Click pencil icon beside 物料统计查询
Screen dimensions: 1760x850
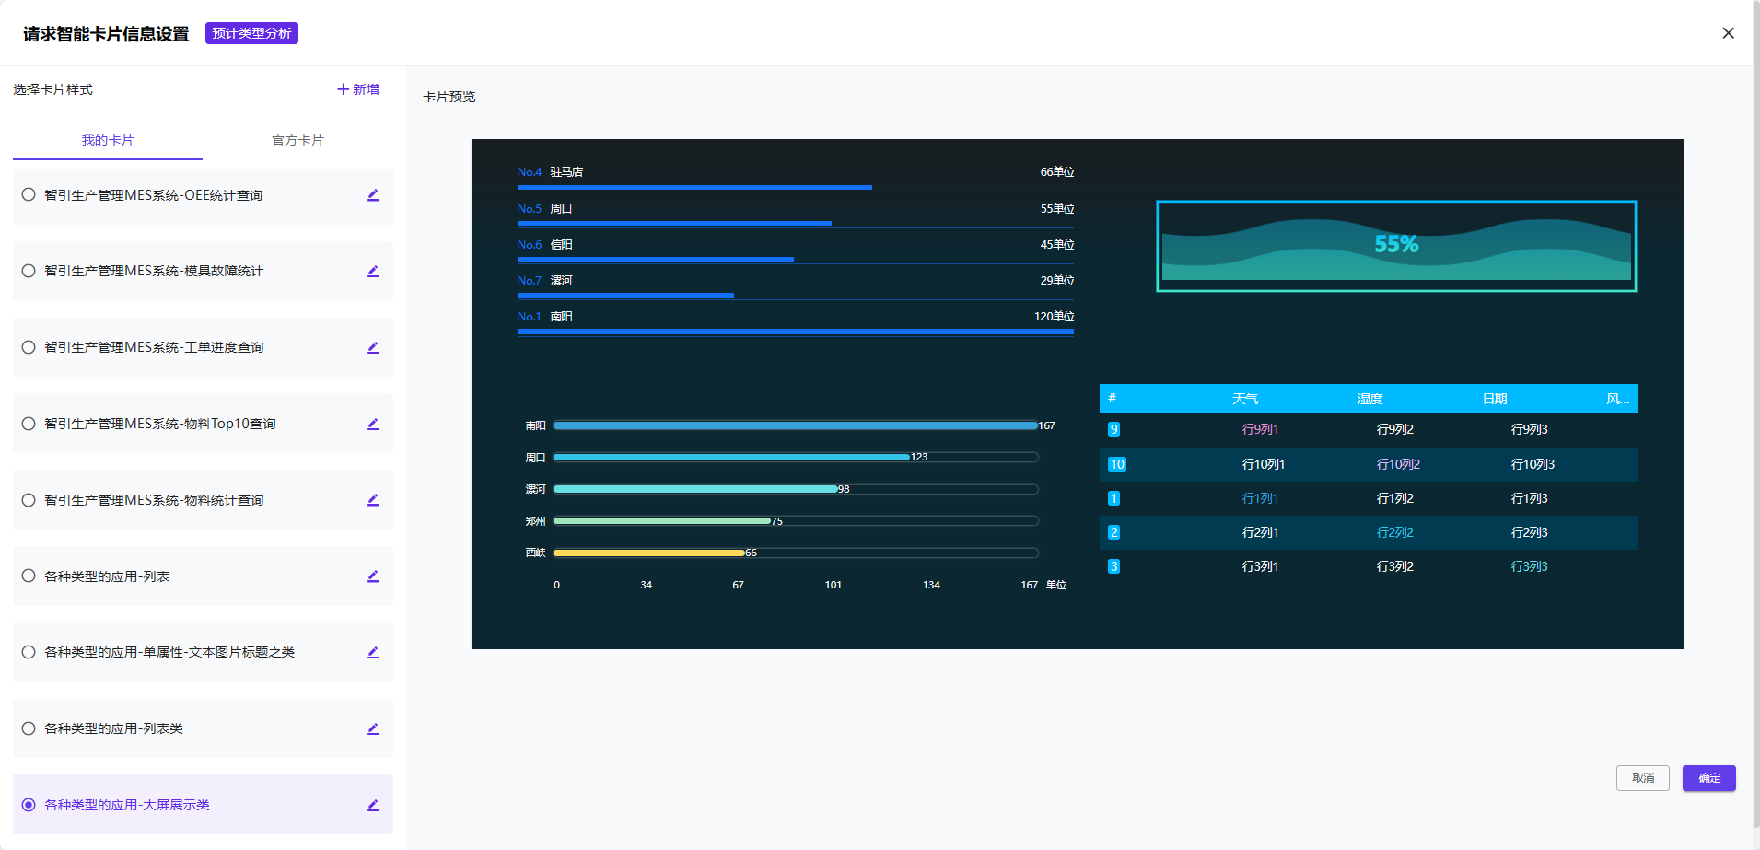(373, 500)
